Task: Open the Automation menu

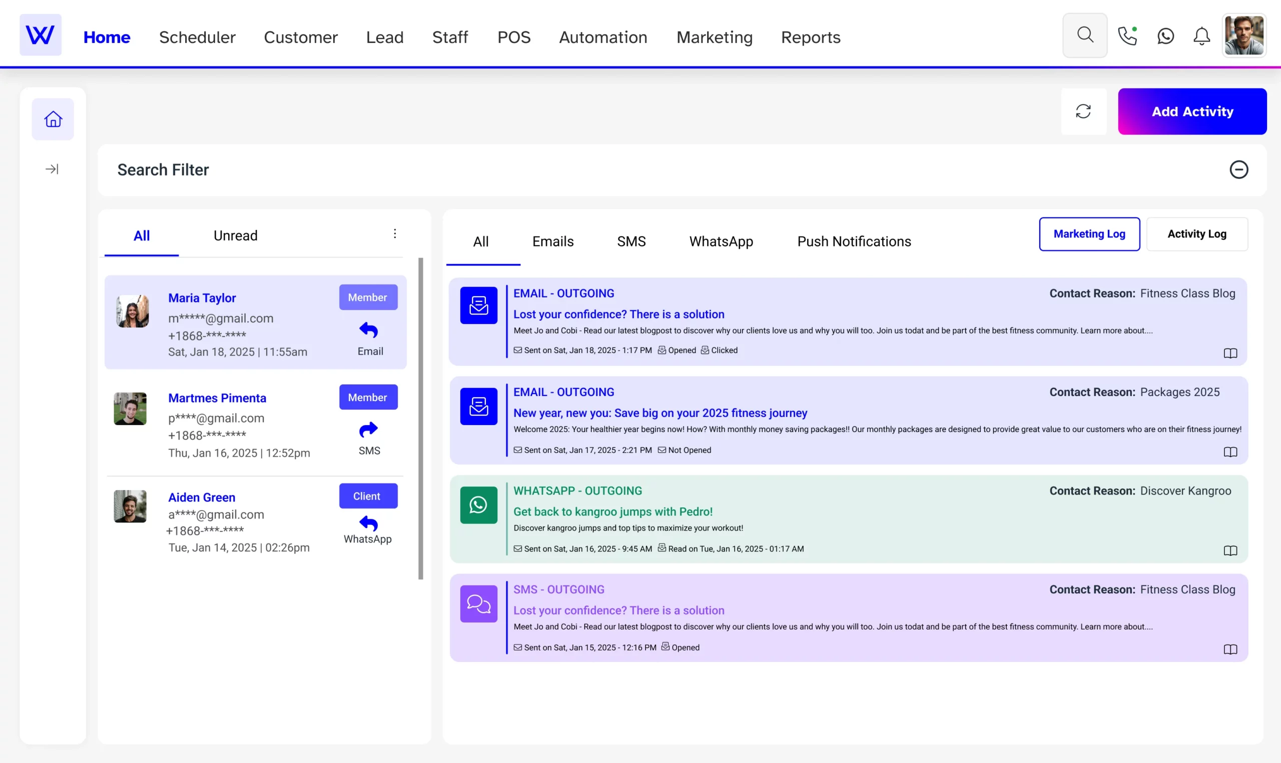Action: [603, 37]
